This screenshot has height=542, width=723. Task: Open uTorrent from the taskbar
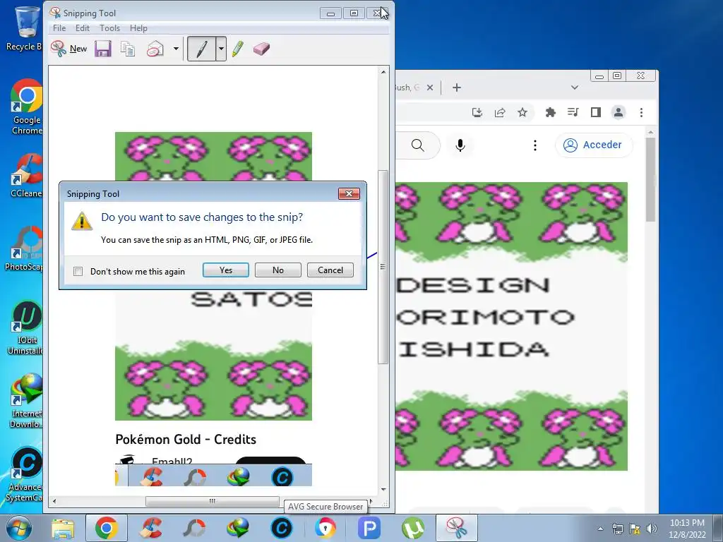pos(412,528)
